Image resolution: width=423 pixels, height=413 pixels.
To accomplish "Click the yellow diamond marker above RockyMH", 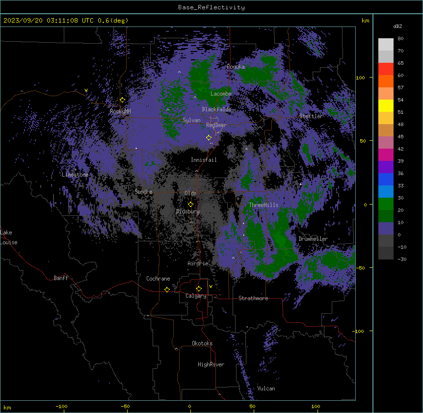I will 123,100.
